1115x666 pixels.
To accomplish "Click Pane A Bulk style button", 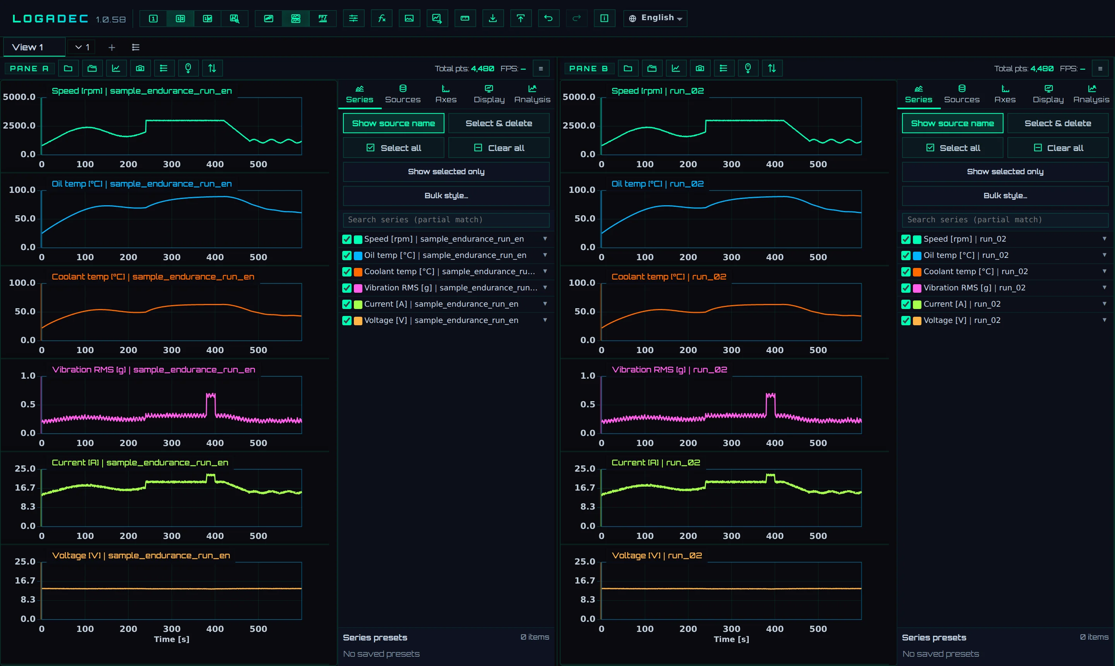I will point(446,196).
